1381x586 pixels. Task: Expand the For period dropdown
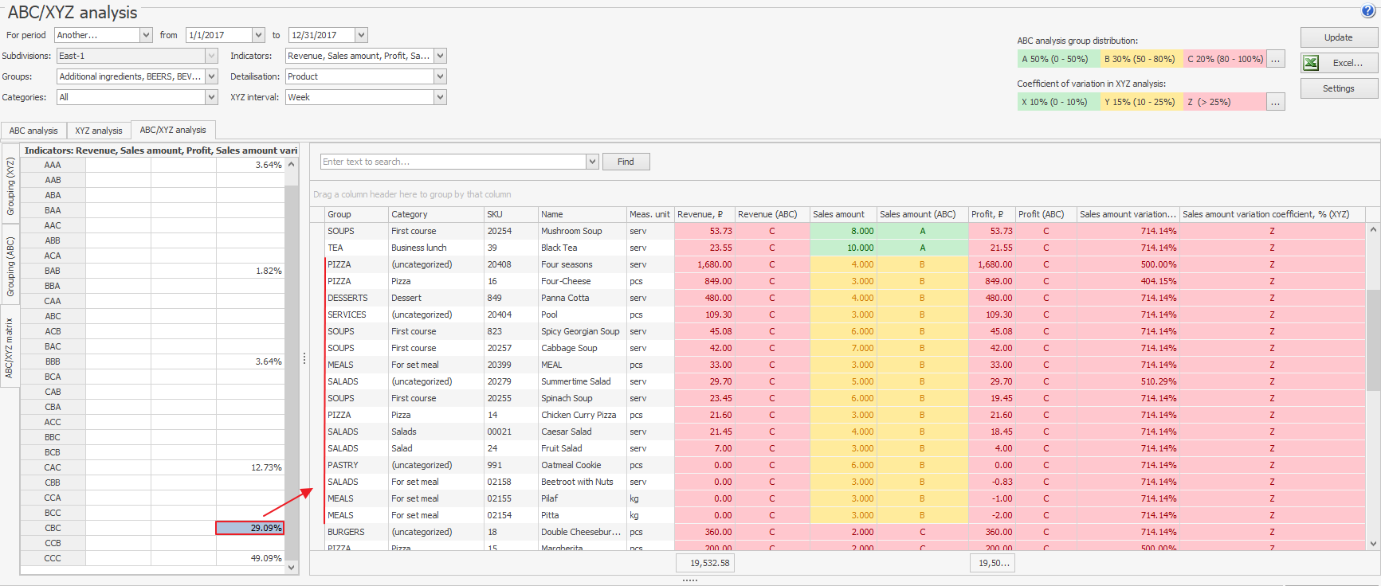(146, 35)
